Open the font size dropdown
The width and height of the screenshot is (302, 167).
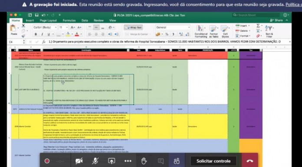pos(63,28)
